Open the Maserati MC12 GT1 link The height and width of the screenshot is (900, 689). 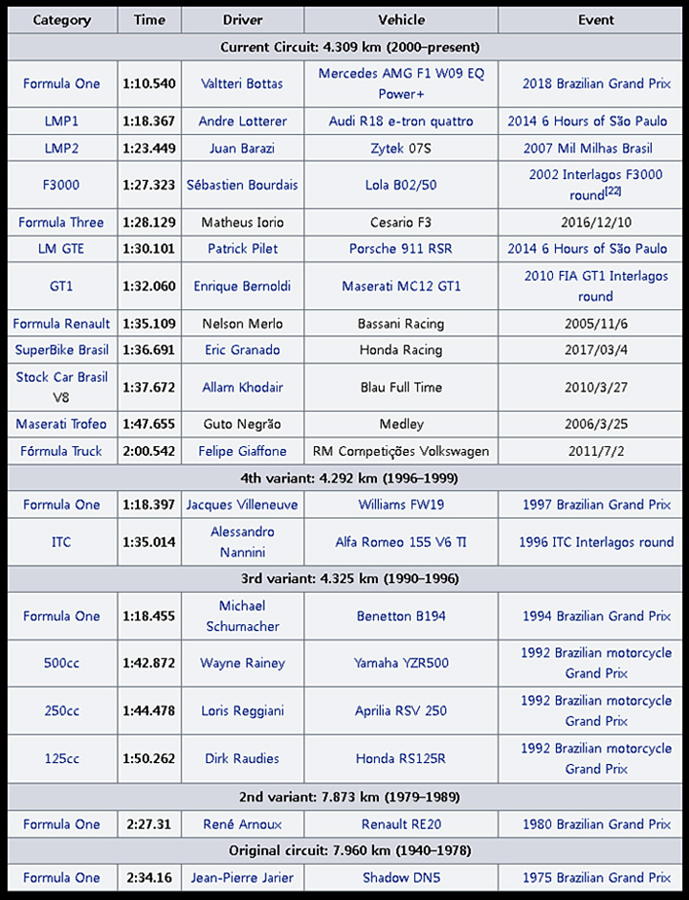pyautogui.click(x=401, y=286)
